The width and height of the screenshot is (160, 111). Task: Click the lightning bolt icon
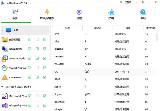tap(47, 12)
